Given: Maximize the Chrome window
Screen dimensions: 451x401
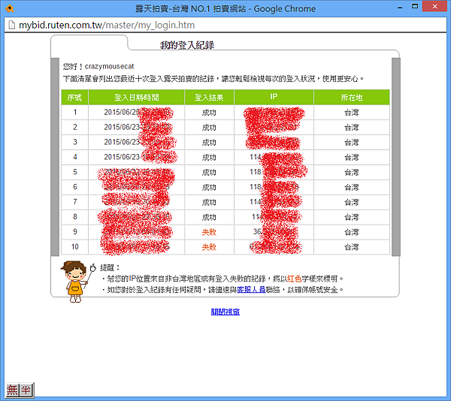Looking at the screenshot, I should coord(415,6).
